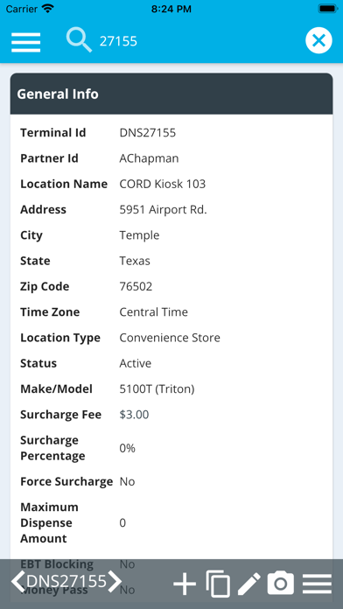Tap the Maximum Dispense Amount label
343x609 pixels.
pyautogui.click(x=49, y=522)
